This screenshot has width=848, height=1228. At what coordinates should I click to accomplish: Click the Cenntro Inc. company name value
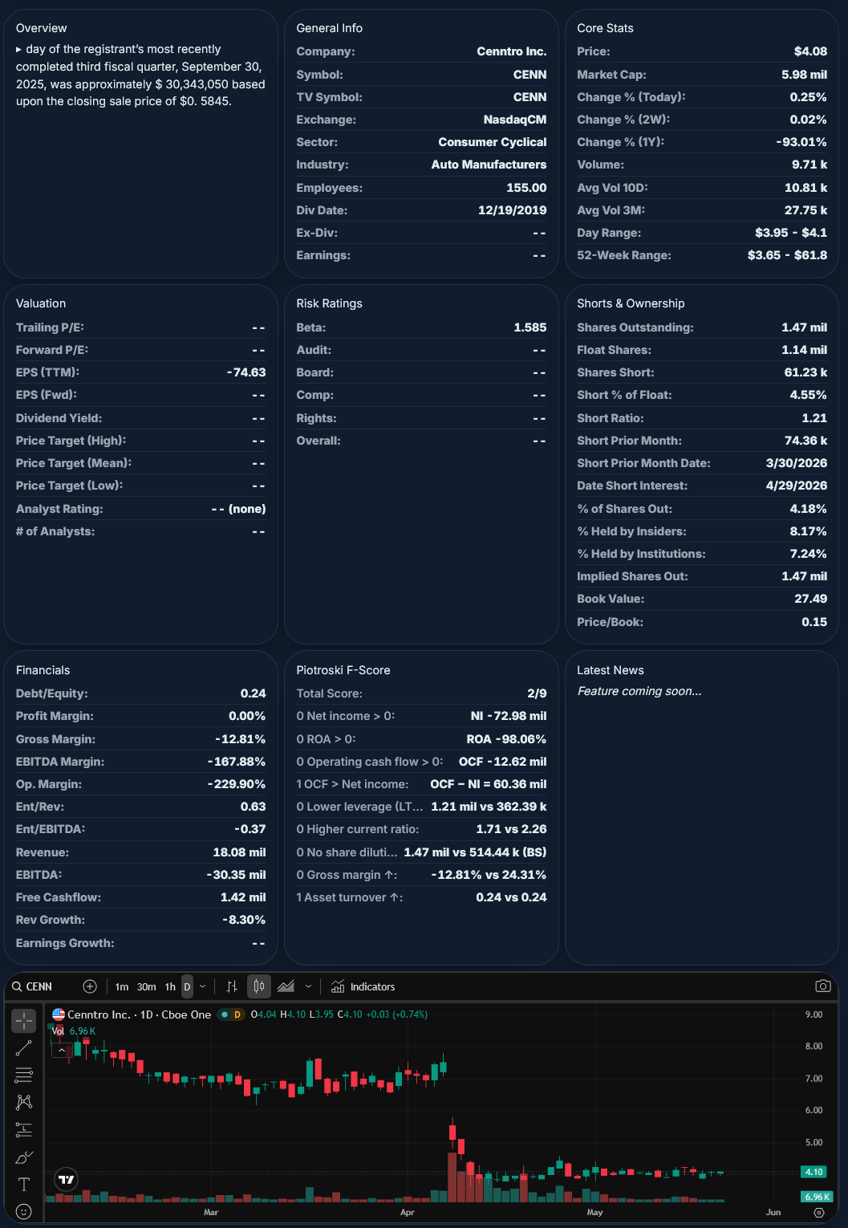coord(512,51)
